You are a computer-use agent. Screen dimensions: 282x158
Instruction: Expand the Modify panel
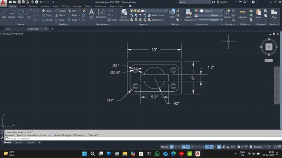click(x=63, y=24)
